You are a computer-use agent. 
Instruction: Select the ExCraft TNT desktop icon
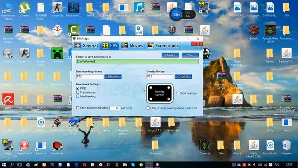[x=254, y=32]
